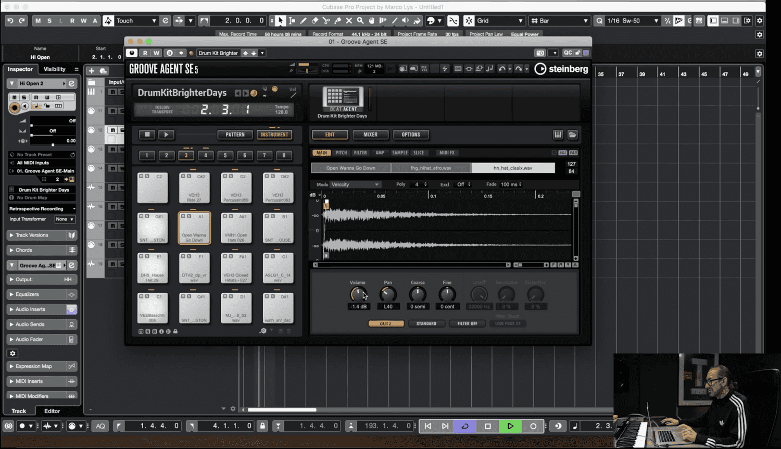Click the Add Track plus button

point(92,70)
